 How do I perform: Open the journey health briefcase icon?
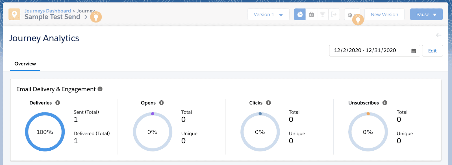[311, 15]
